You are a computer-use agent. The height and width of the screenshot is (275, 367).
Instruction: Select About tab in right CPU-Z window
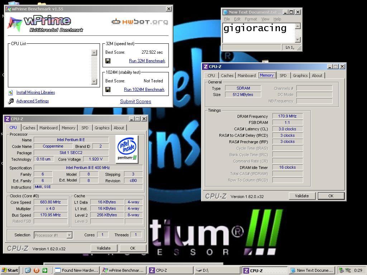click(x=317, y=76)
